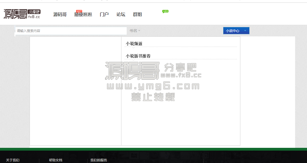Click the green NEW badge

165,11
